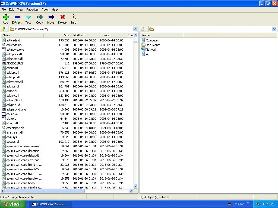Click the ADODC.SRG file icon
The height and width of the screenshot is (208, 278).
(4, 63)
